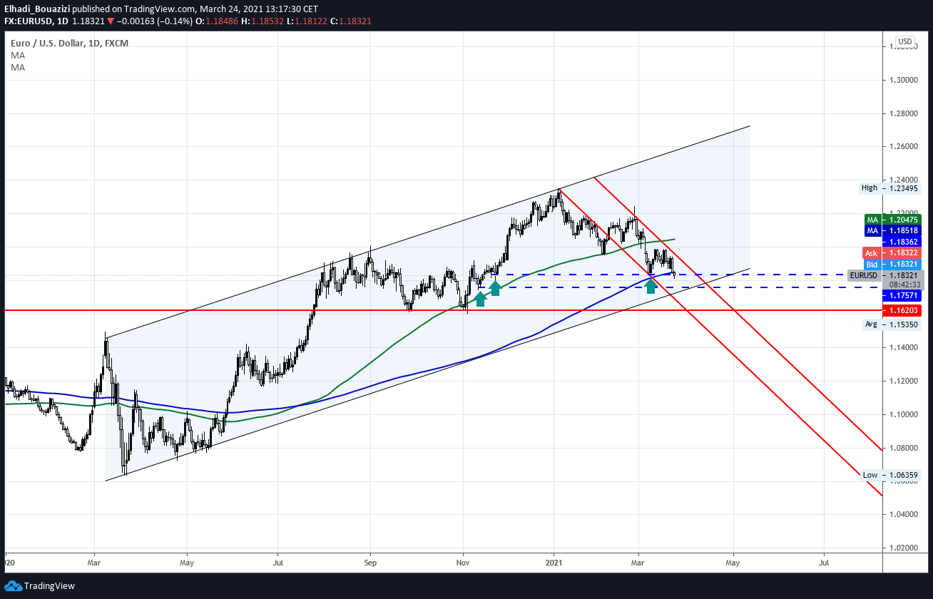Click the 1.10000 price axis tick
The height and width of the screenshot is (599, 933).
(x=904, y=414)
